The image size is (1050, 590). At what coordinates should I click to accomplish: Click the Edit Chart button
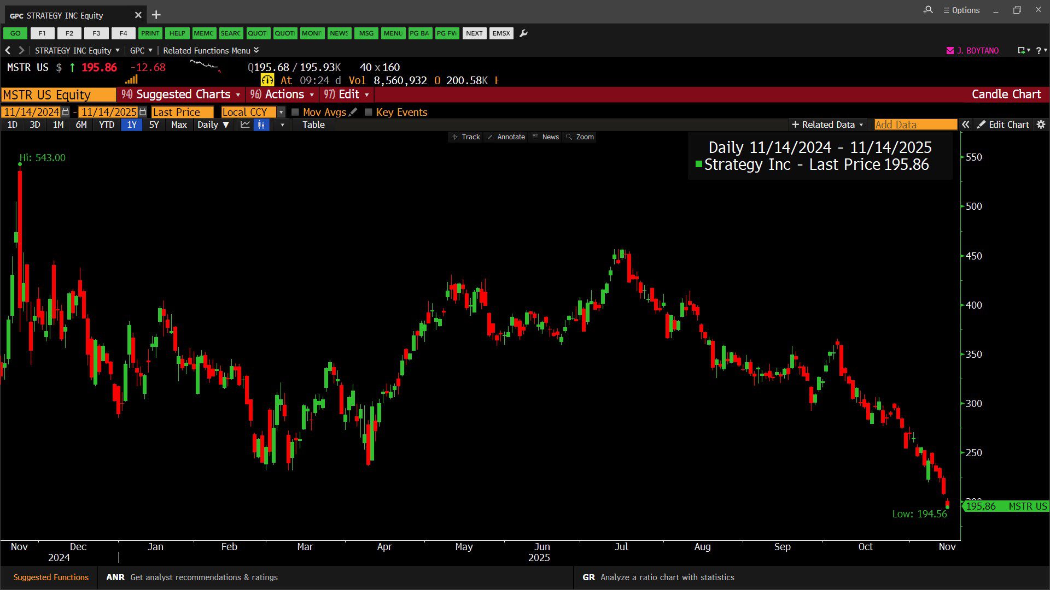coord(1004,125)
